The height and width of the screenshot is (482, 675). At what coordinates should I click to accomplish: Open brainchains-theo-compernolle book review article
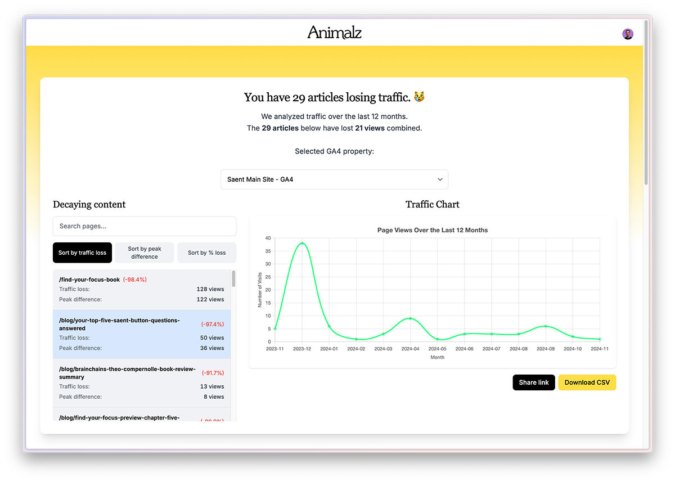click(x=141, y=382)
